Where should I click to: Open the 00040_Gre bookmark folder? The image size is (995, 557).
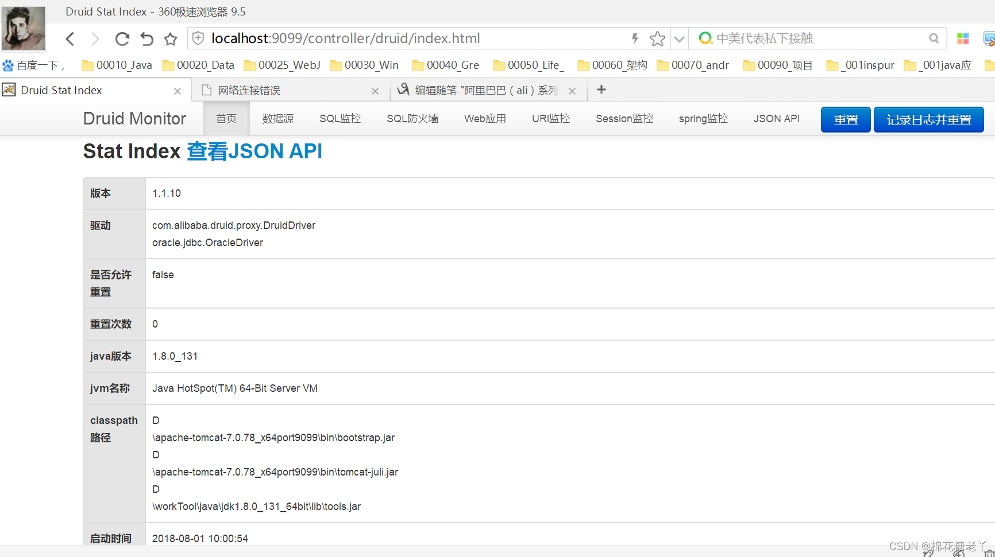pyautogui.click(x=446, y=65)
